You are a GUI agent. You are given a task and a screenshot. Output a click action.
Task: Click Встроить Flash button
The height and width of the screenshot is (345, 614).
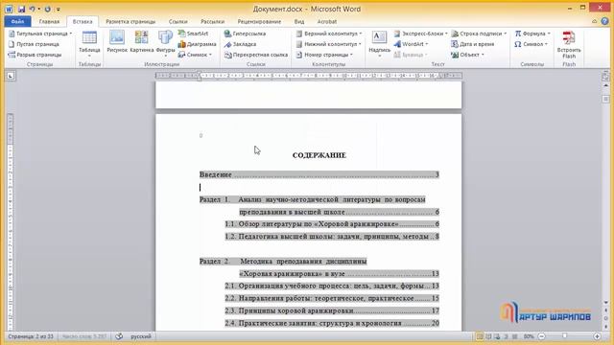(x=569, y=44)
